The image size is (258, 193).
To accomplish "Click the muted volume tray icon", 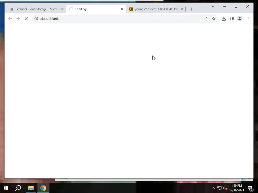I will click(x=225, y=188).
